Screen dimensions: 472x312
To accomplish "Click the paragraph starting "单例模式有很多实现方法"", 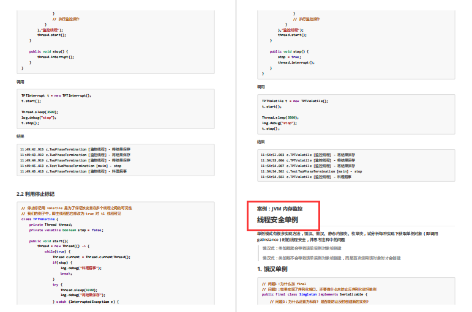I will [347, 234].
